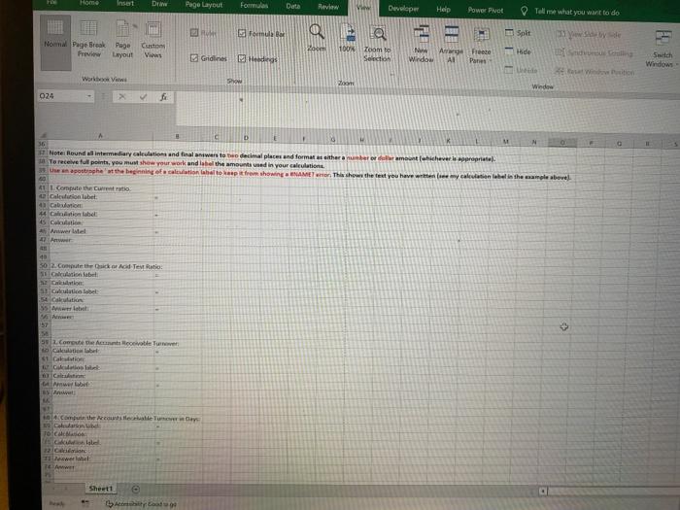
Task: Open the Draw tab
Action: [x=159, y=4]
